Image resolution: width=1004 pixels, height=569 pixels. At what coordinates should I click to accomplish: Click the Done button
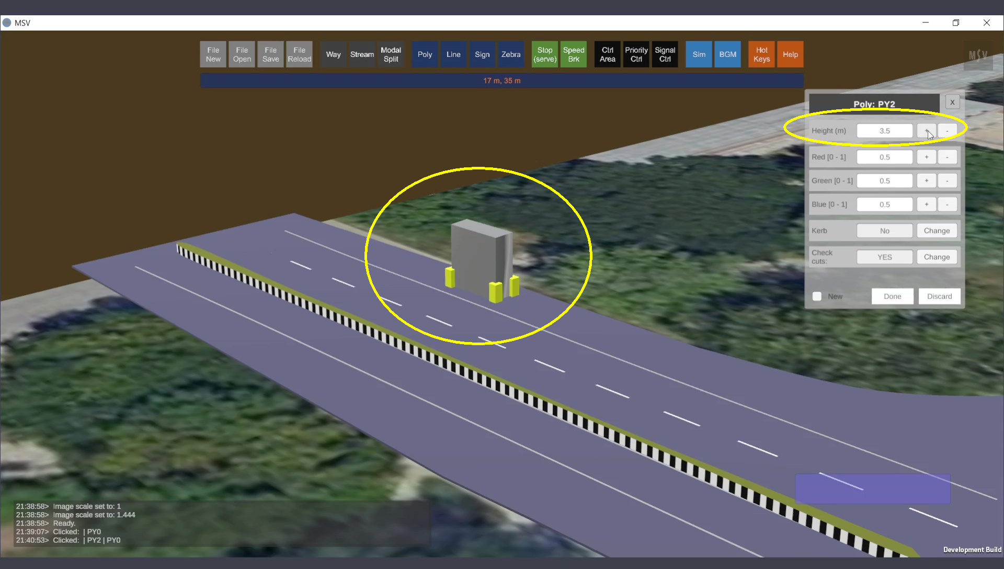point(892,297)
